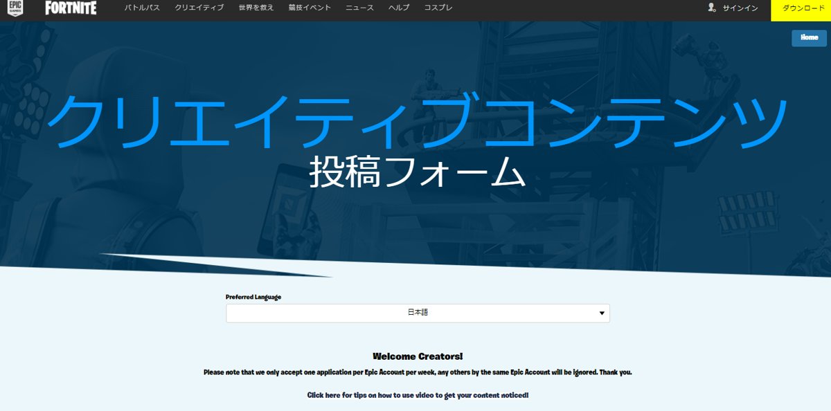
Task: Open the コスプレ nav item
Action: point(438,8)
